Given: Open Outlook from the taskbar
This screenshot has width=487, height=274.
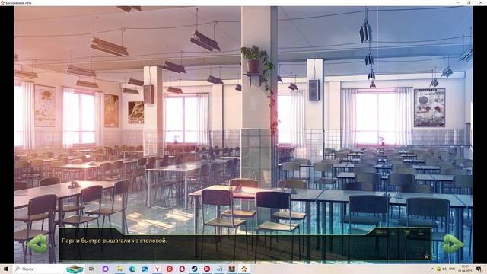Looking at the screenshot, I should [x=145, y=269].
